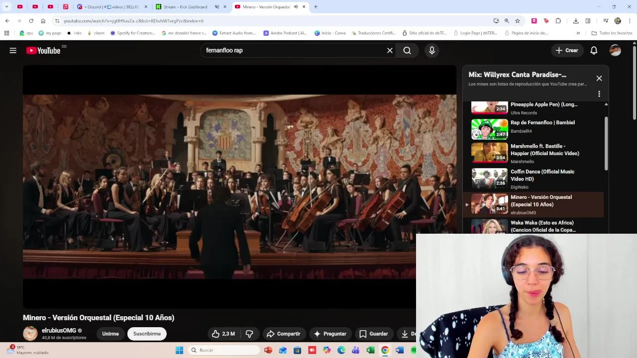This screenshot has width=637, height=358.
Task: Dislike the video
Action: [249, 334]
